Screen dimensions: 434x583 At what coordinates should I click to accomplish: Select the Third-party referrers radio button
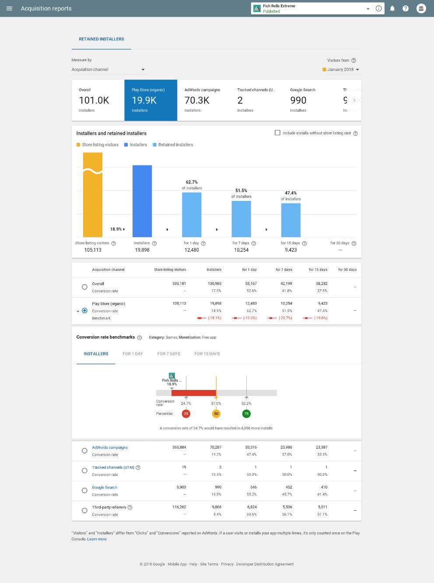coord(84,510)
